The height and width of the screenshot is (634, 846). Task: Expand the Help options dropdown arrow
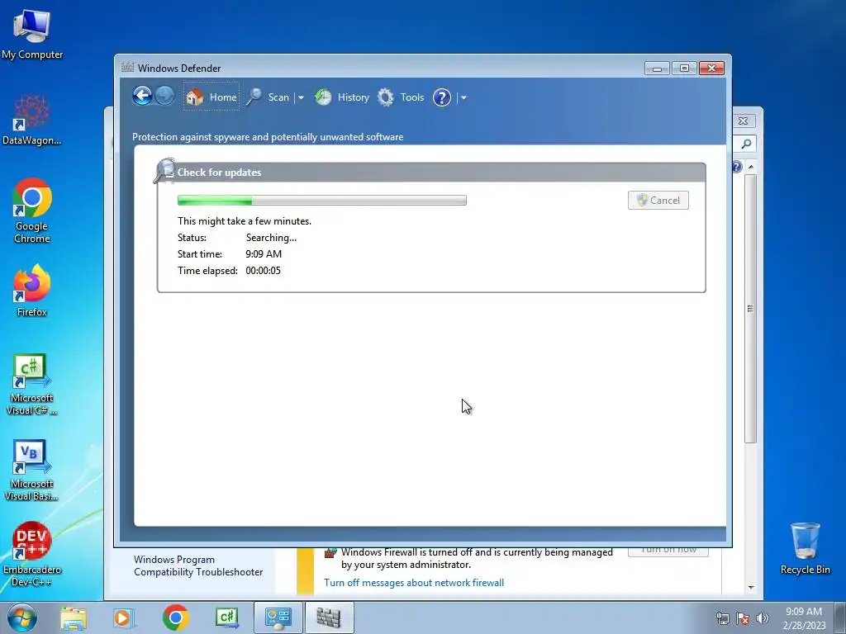click(463, 97)
